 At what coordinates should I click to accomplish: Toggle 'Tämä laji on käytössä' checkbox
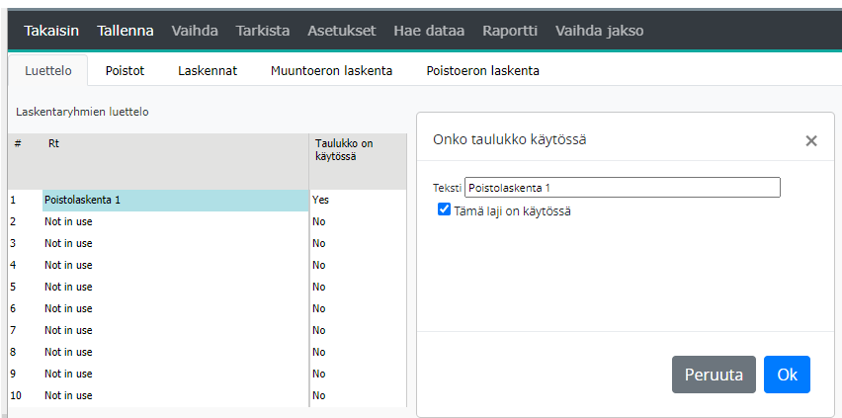pyautogui.click(x=445, y=209)
